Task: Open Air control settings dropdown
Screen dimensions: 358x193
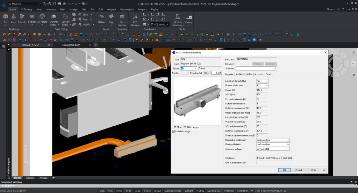Action: [x=273, y=149]
